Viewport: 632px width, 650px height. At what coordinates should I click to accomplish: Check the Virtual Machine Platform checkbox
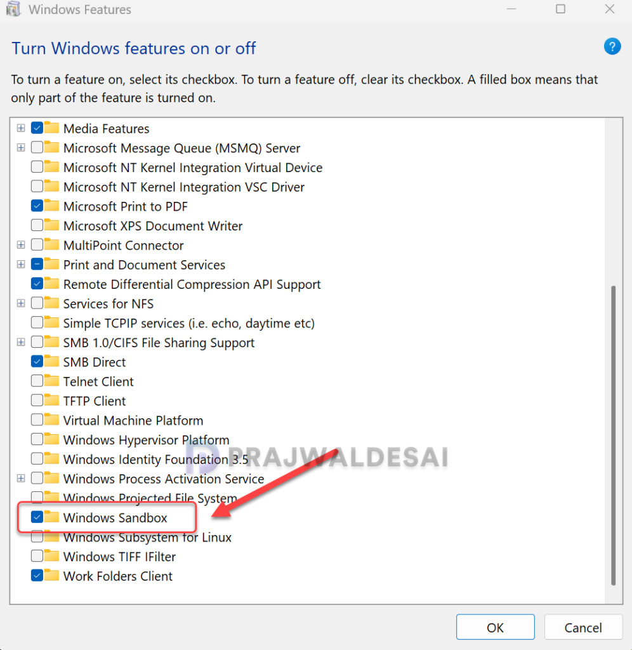(x=37, y=420)
